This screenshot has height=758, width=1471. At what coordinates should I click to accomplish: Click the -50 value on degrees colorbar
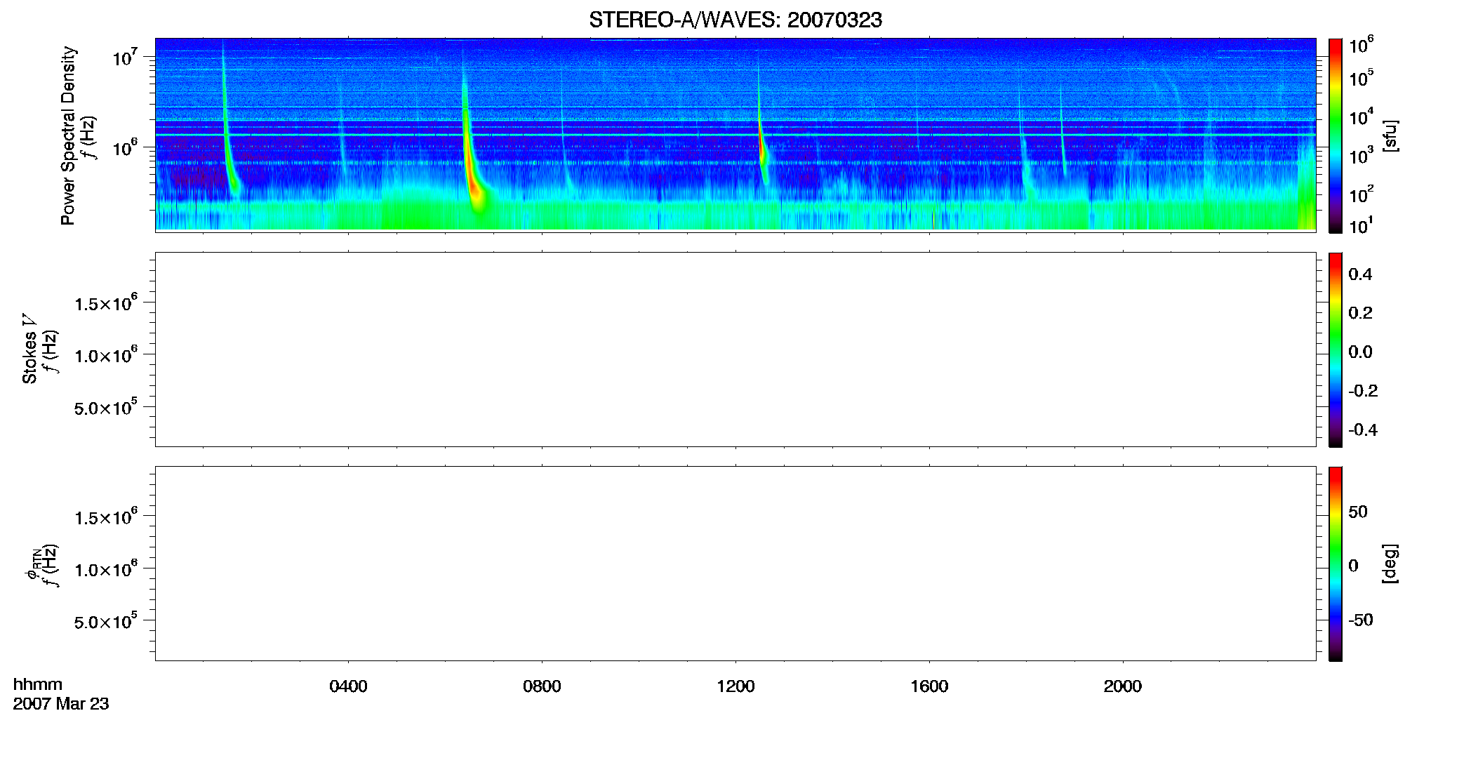(1360, 620)
